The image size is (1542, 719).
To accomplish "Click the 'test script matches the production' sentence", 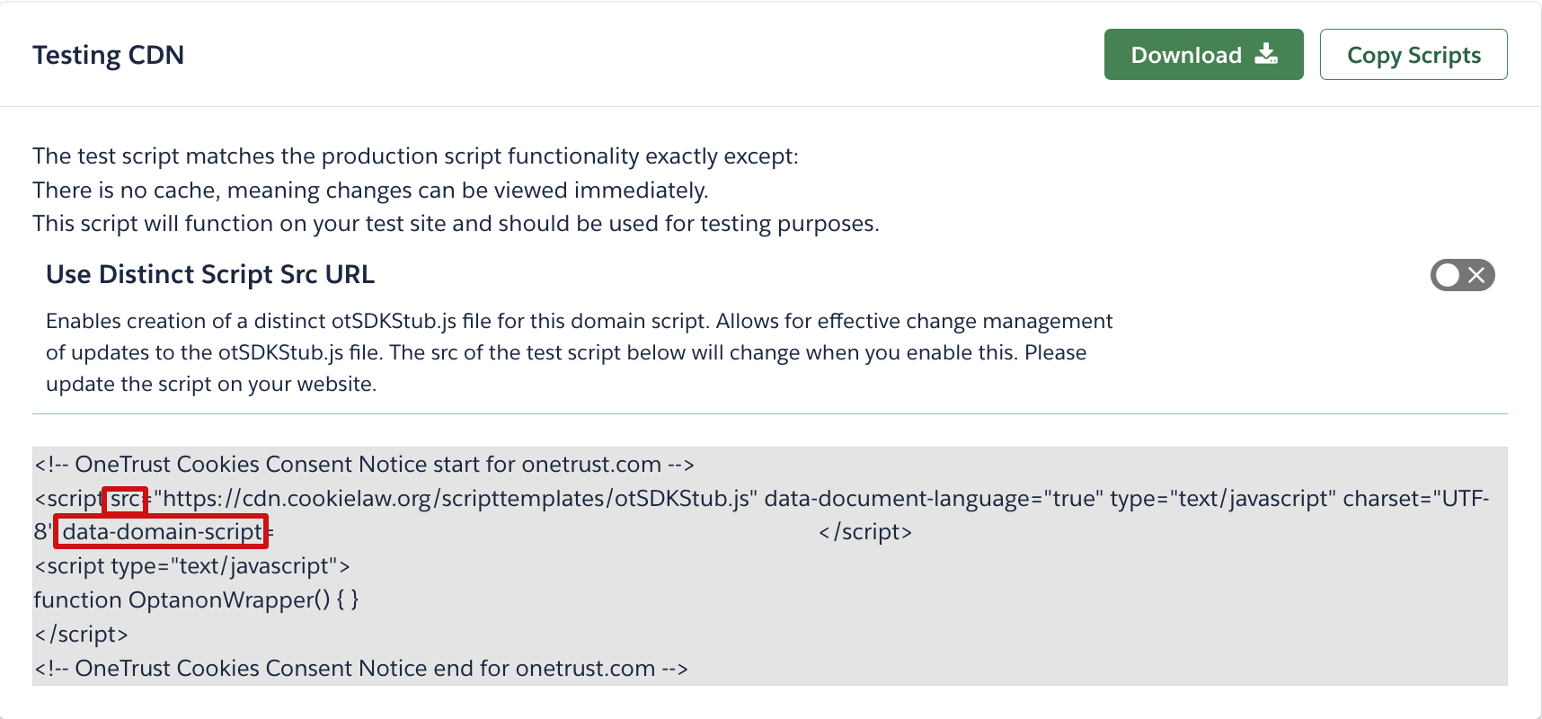I will [415, 156].
